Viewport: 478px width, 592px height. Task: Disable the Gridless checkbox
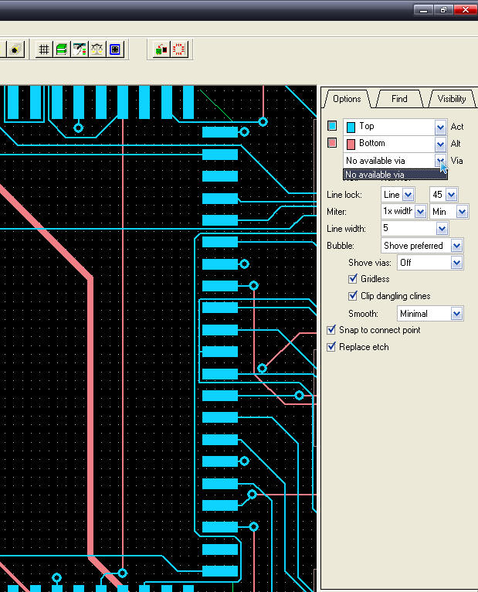point(354,279)
